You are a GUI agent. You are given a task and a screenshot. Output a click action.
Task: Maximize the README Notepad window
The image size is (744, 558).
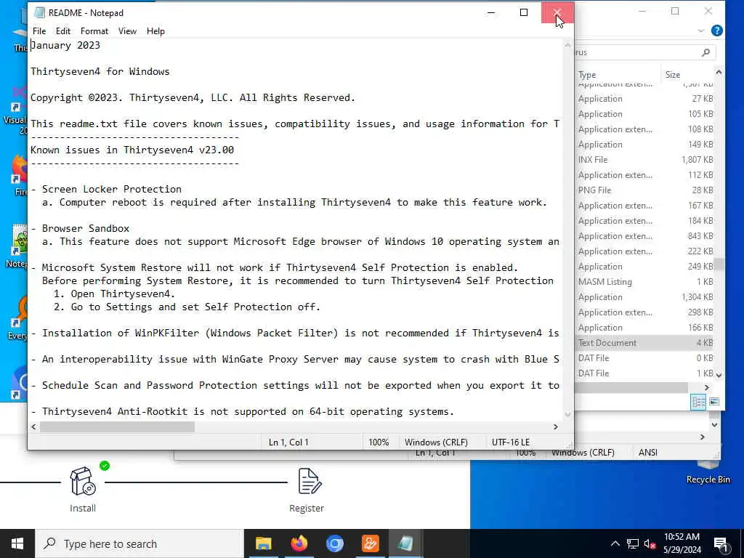tap(524, 13)
